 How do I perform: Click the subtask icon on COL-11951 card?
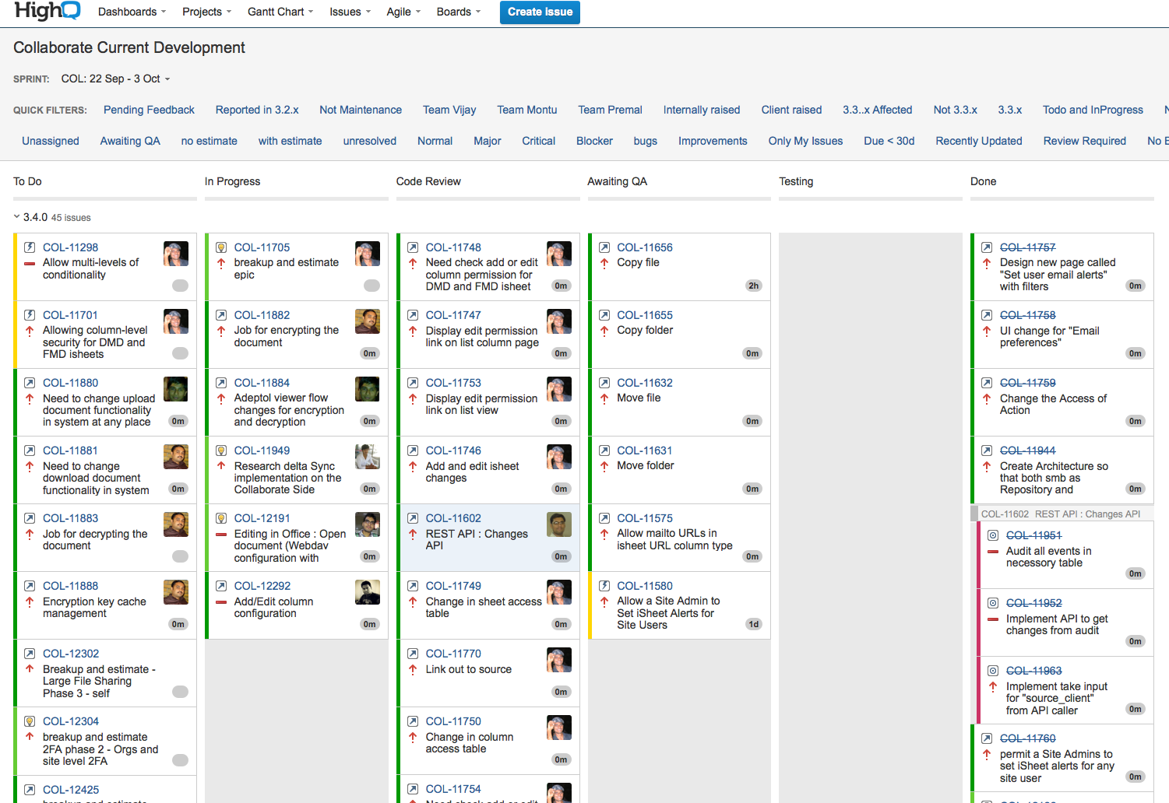coord(992,535)
